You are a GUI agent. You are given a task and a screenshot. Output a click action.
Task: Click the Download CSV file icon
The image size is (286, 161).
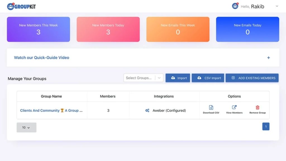click(211, 108)
